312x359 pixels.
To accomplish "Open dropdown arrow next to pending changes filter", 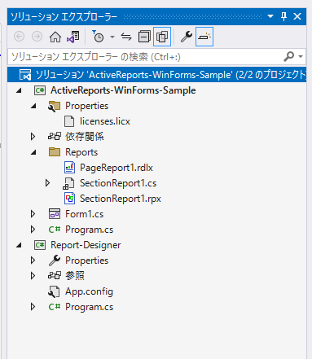I will [x=112, y=37].
